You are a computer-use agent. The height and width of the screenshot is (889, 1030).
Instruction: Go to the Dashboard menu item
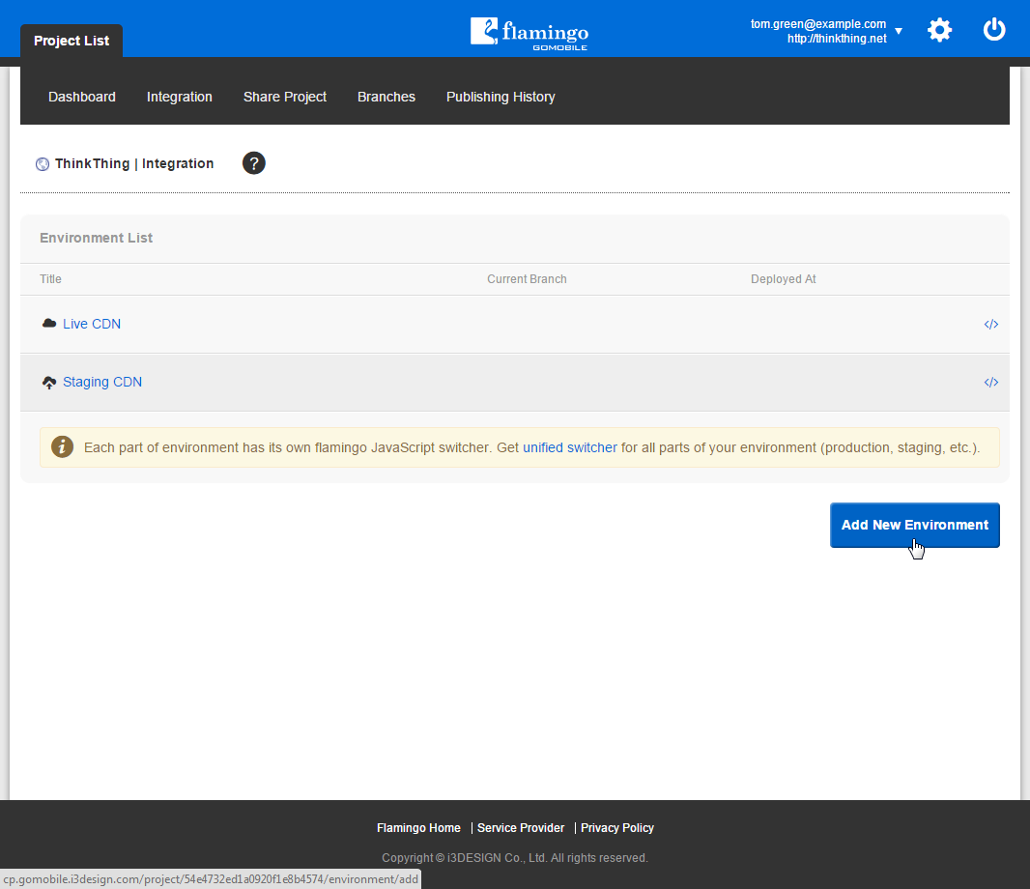(82, 97)
